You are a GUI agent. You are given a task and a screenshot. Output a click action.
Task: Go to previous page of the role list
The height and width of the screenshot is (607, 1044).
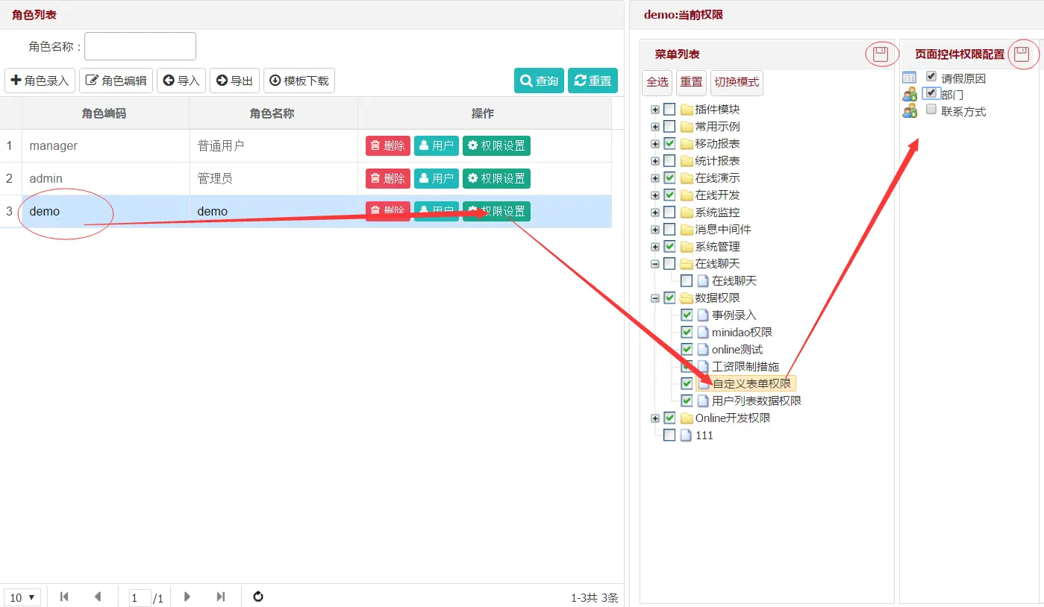click(98, 597)
